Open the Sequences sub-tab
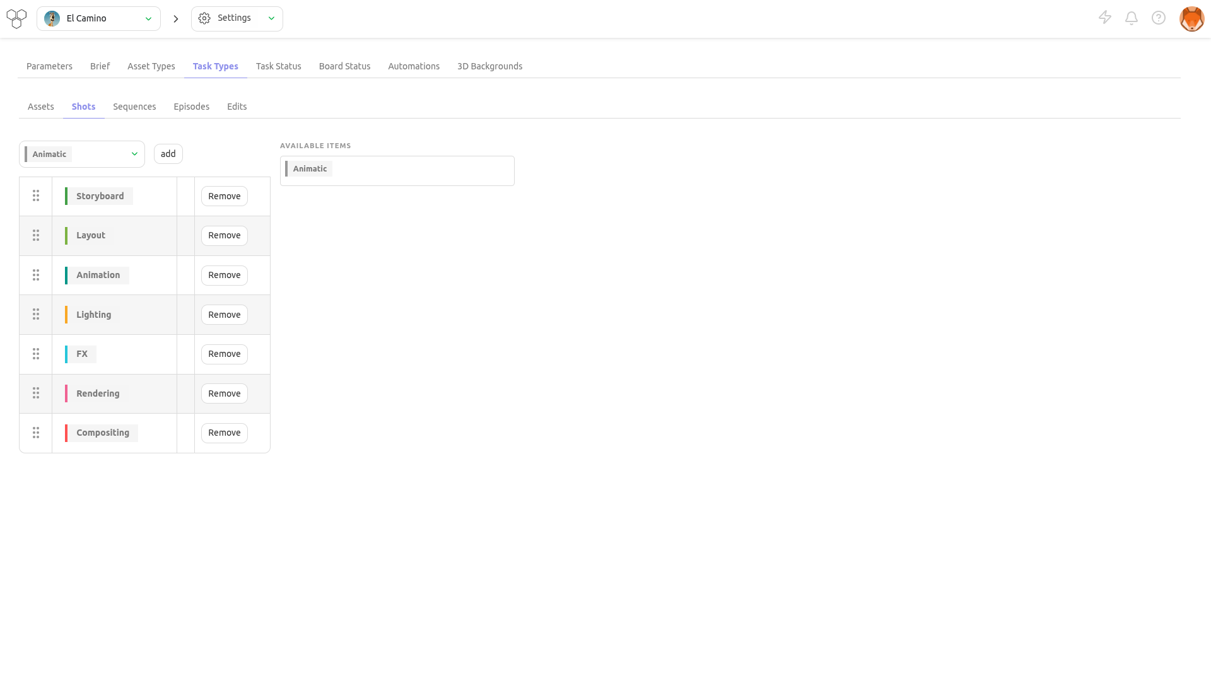The height and width of the screenshot is (681, 1211). [x=134, y=107]
